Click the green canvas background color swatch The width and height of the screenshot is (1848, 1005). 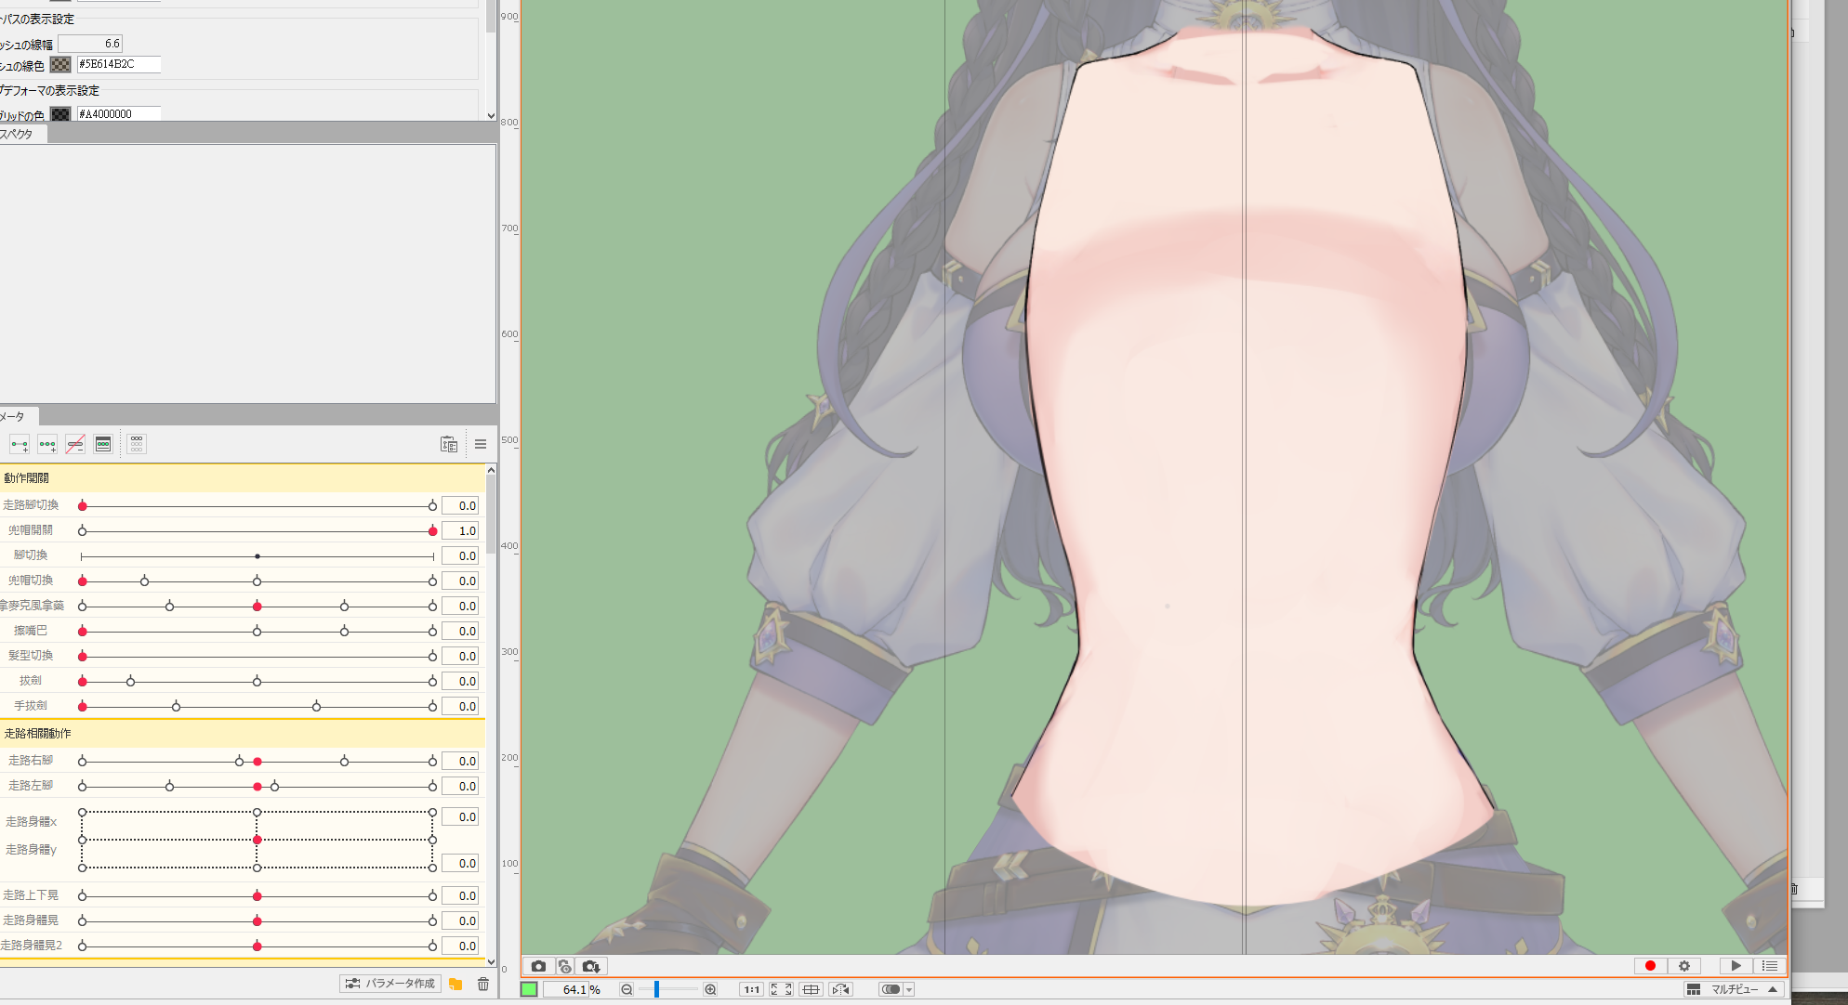click(529, 989)
